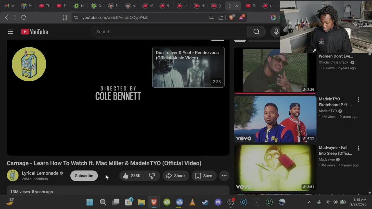The image size is (372, 209).
Task: Reload the page with refresh icon
Action: pos(24,17)
